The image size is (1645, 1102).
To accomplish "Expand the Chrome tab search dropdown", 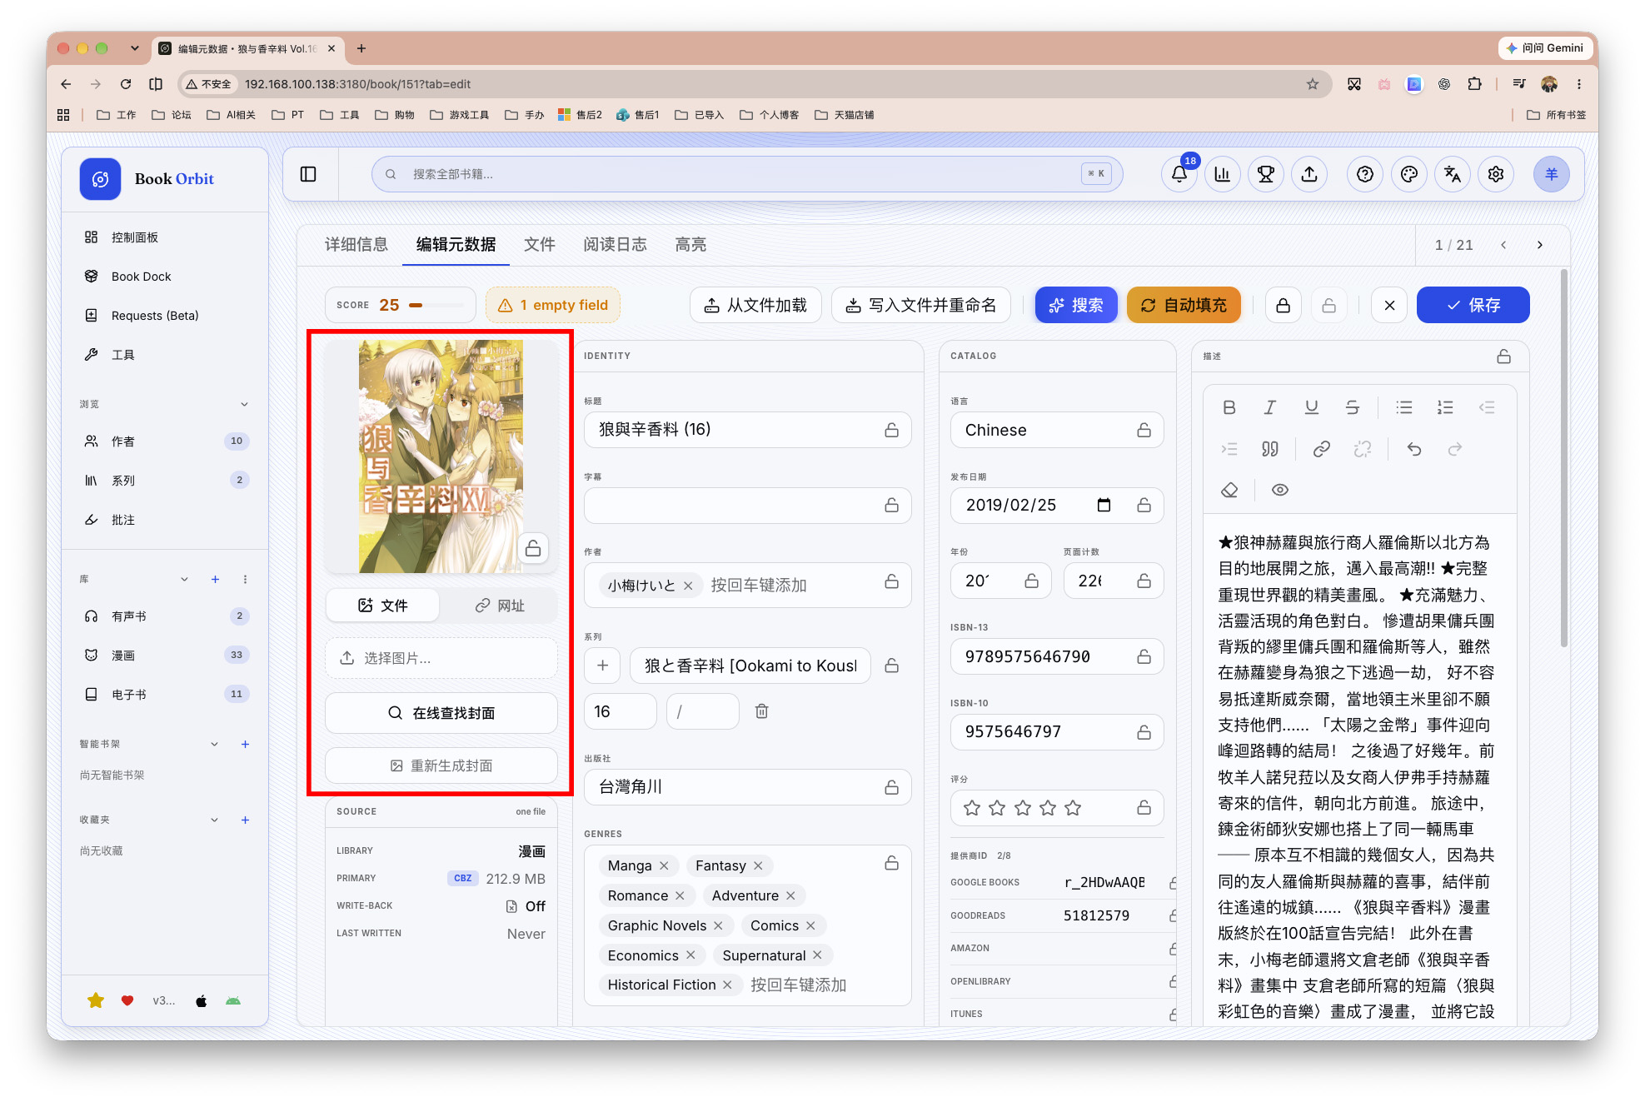I will (134, 48).
